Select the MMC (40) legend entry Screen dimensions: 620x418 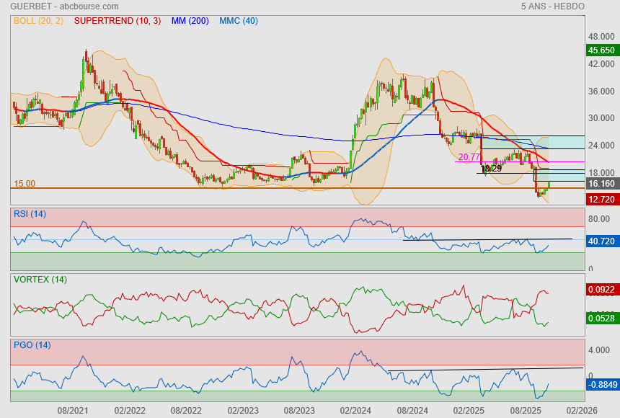pyautogui.click(x=238, y=21)
